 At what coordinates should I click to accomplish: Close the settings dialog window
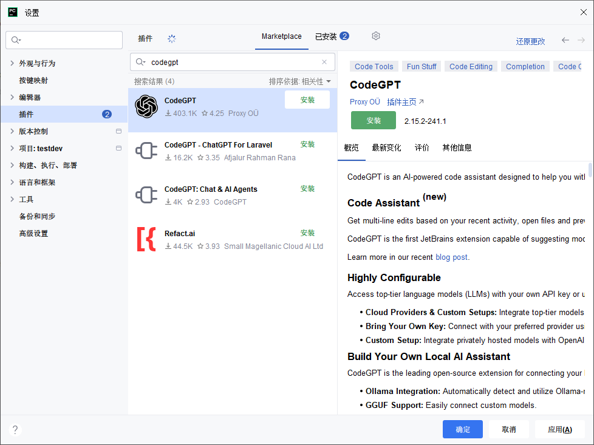(584, 12)
